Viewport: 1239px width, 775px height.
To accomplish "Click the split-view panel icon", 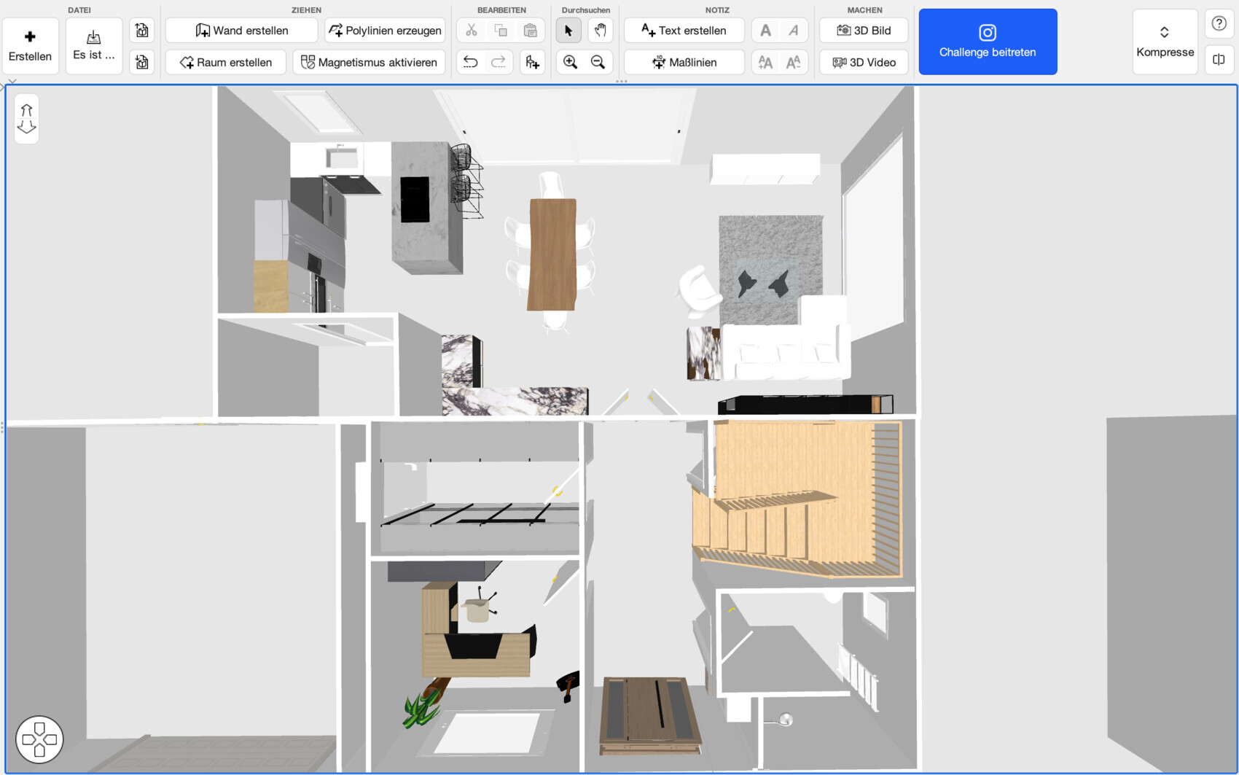I will [1219, 60].
